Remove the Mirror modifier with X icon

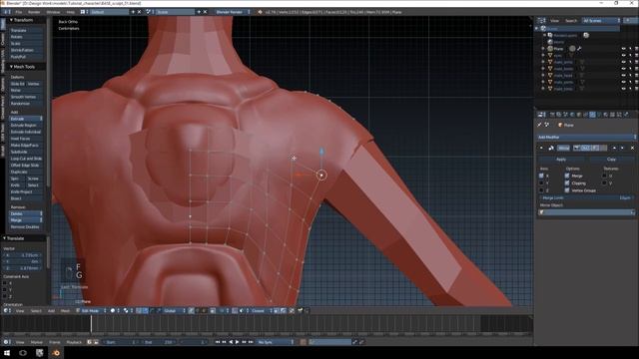click(x=632, y=148)
